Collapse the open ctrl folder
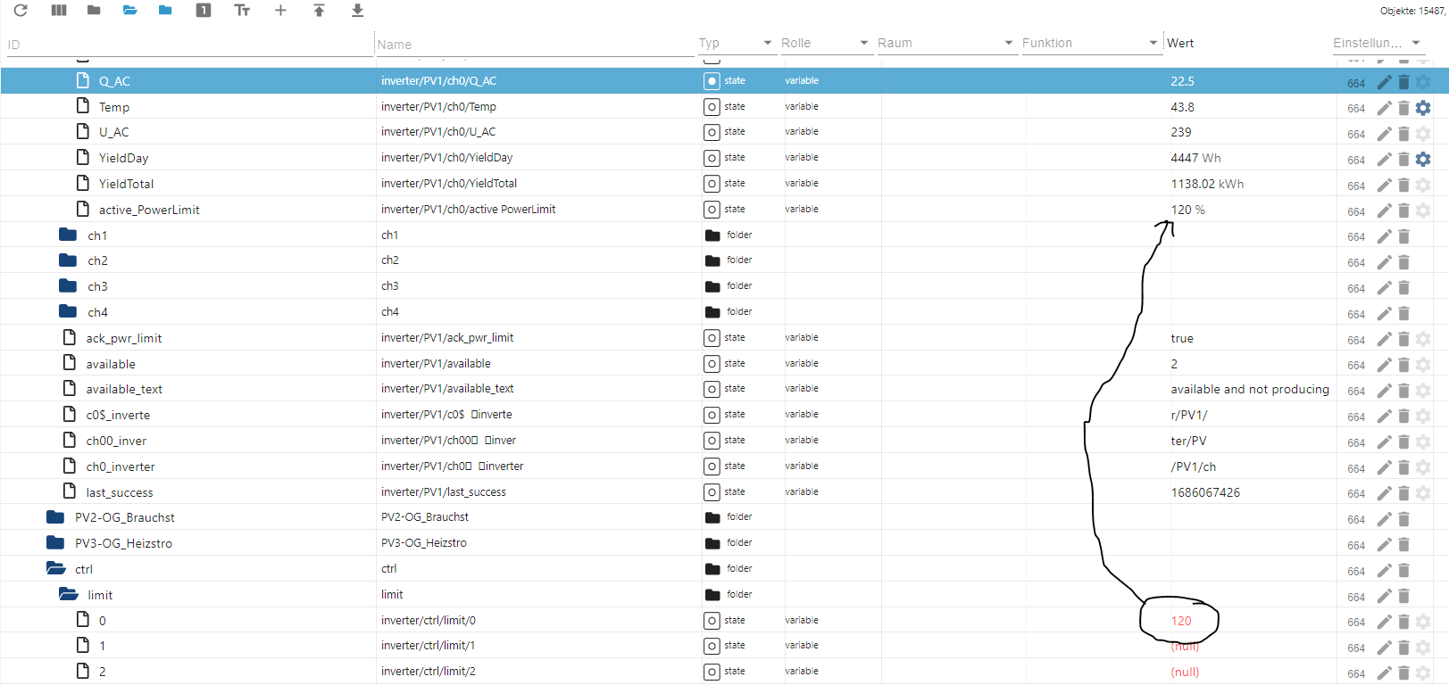The height and width of the screenshot is (685, 1449). click(x=56, y=568)
